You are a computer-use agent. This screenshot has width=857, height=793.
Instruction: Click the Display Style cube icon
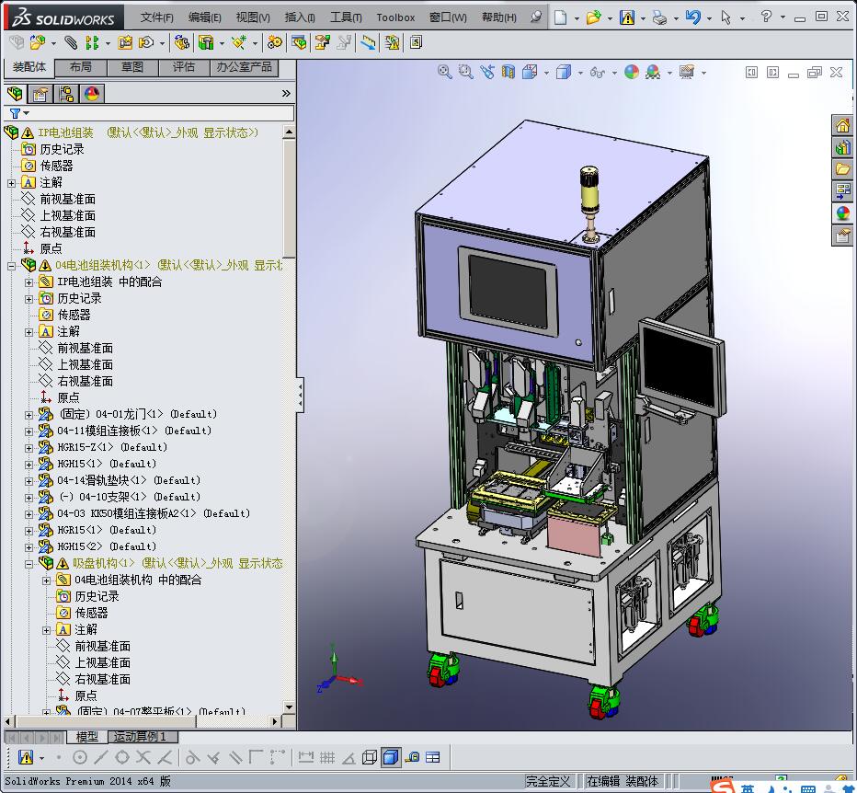(564, 72)
